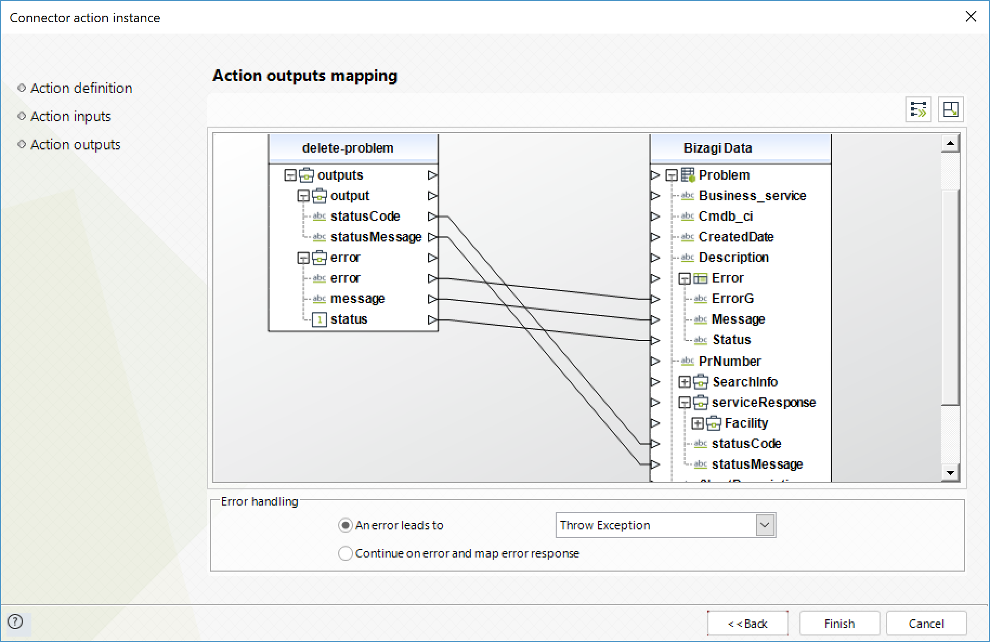This screenshot has height=642, width=990.
Task: Click the SearchInfo briefcase icon
Action: point(701,382)
